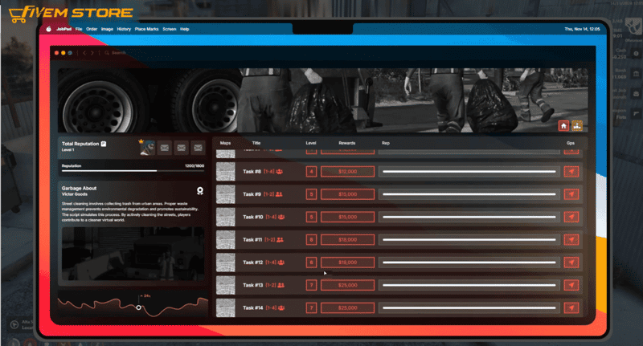Click the GPS arrow for Task #8
This screenshot has width=643, height=346.
pos(571,172)
